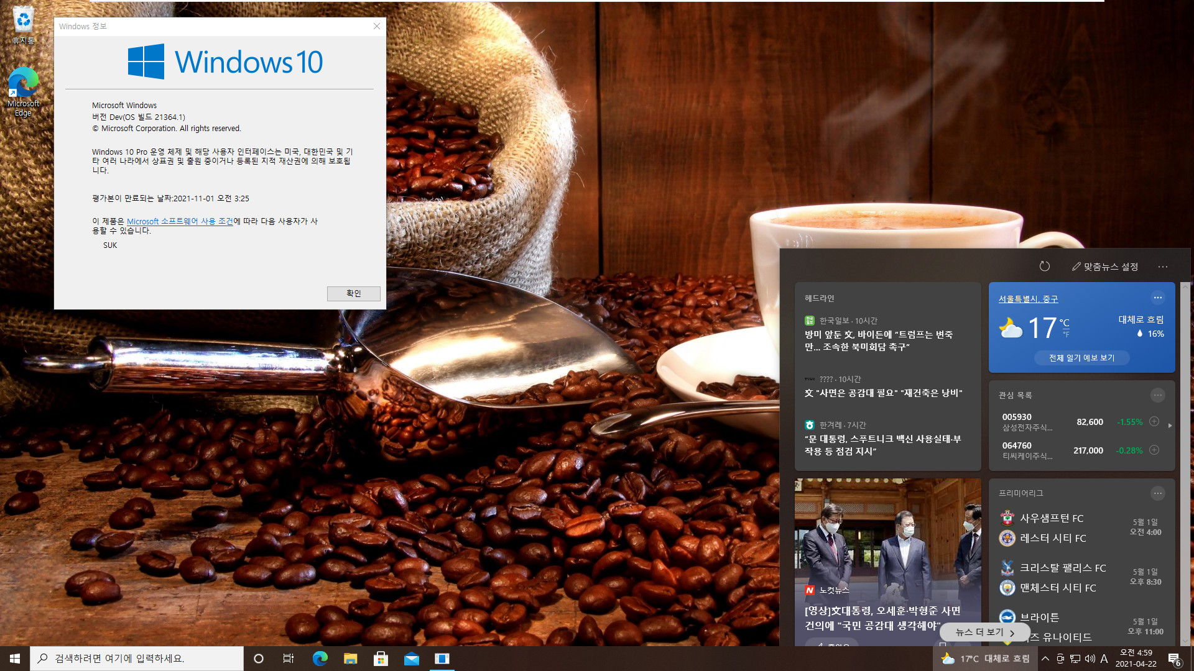Click 전체 일기 예보 보기 button

point(1081,358)
